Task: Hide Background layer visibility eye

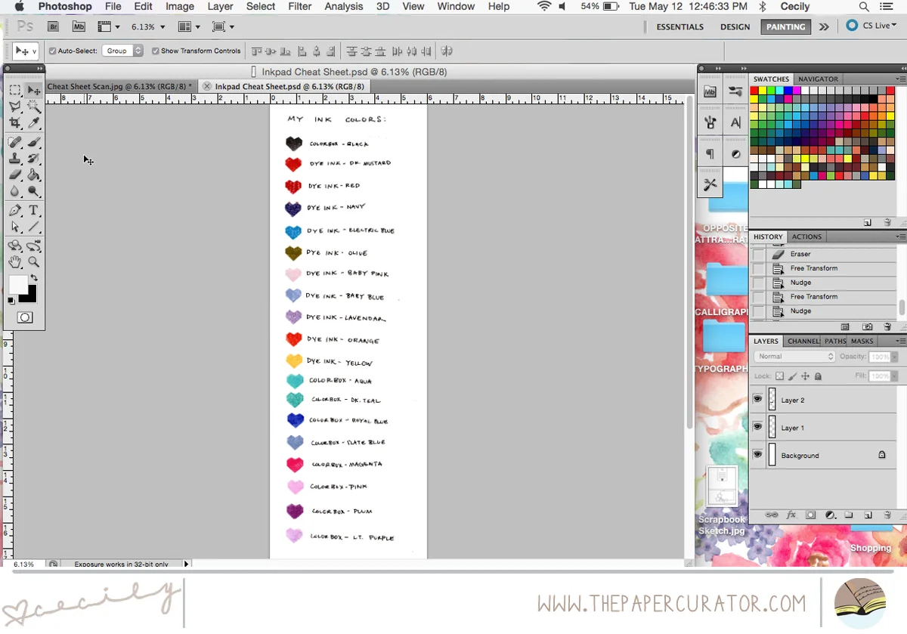Action: click(x=757, y=454)
